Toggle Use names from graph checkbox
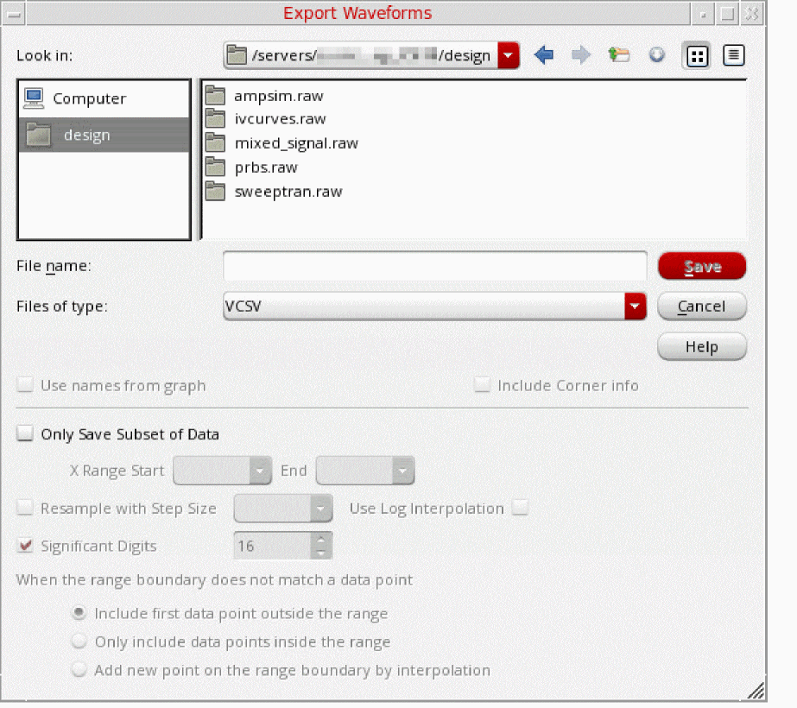Image resolution: width=797 pixels, height=708 pixels. pos(25,385)
